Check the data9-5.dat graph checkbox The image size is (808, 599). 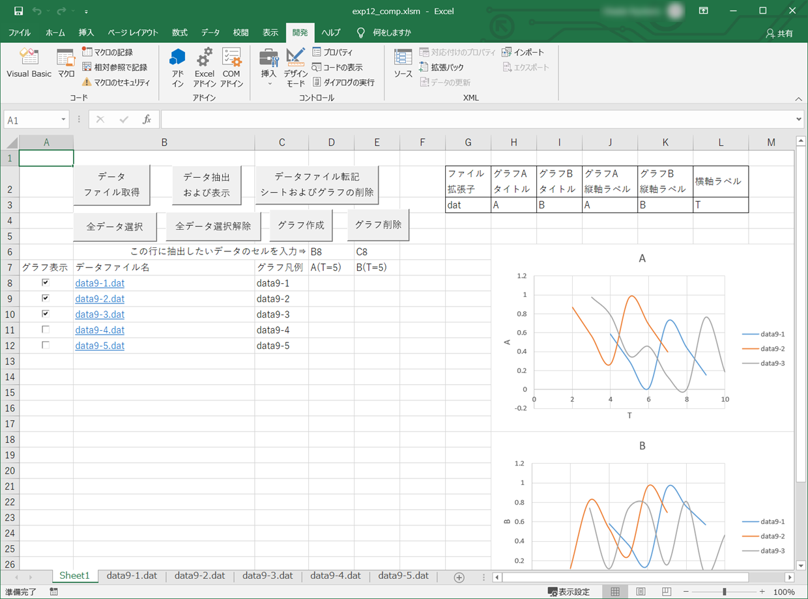click(x=46, y=345)
